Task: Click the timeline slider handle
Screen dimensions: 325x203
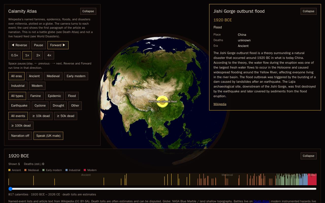Action: pyautogui.click(x=10, y=189)
